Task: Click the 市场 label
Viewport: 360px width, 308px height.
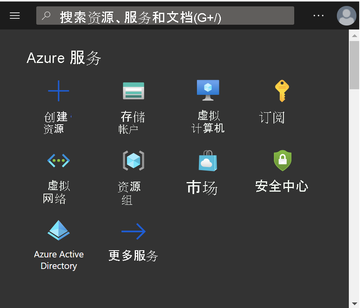Action: 202,188
